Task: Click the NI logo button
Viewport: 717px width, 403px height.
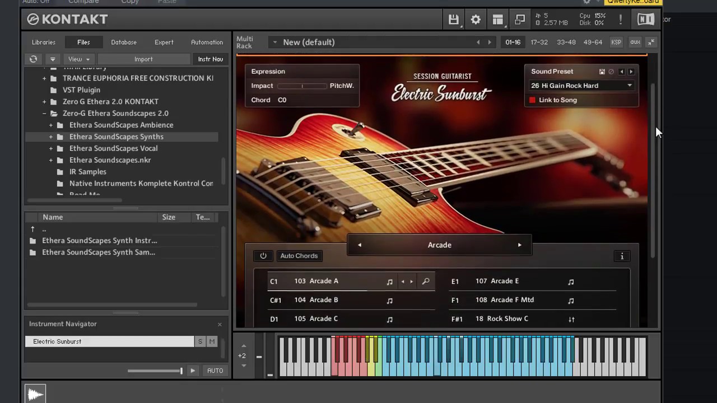Action: (645, 20)
